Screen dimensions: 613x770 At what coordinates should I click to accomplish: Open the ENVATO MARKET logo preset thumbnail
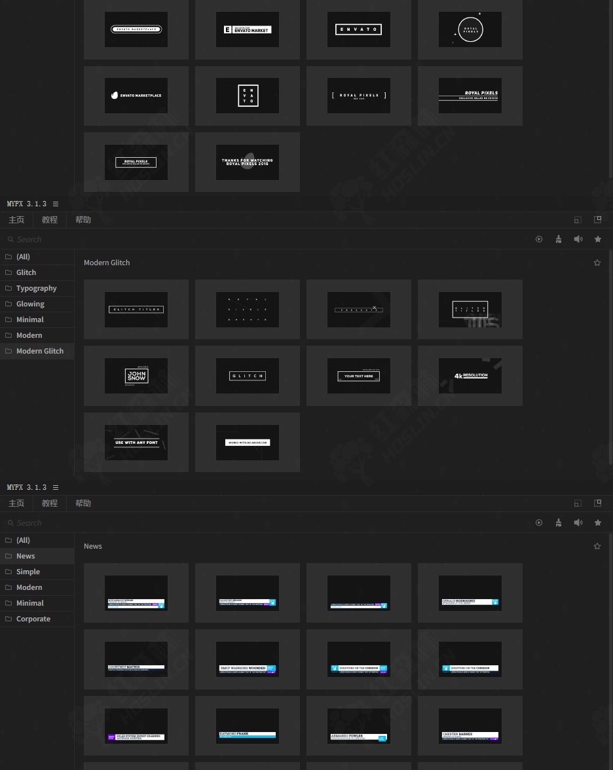[248, 29]
